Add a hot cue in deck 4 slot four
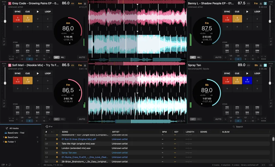This screenshot has width=275, height=167. point(257,81)
